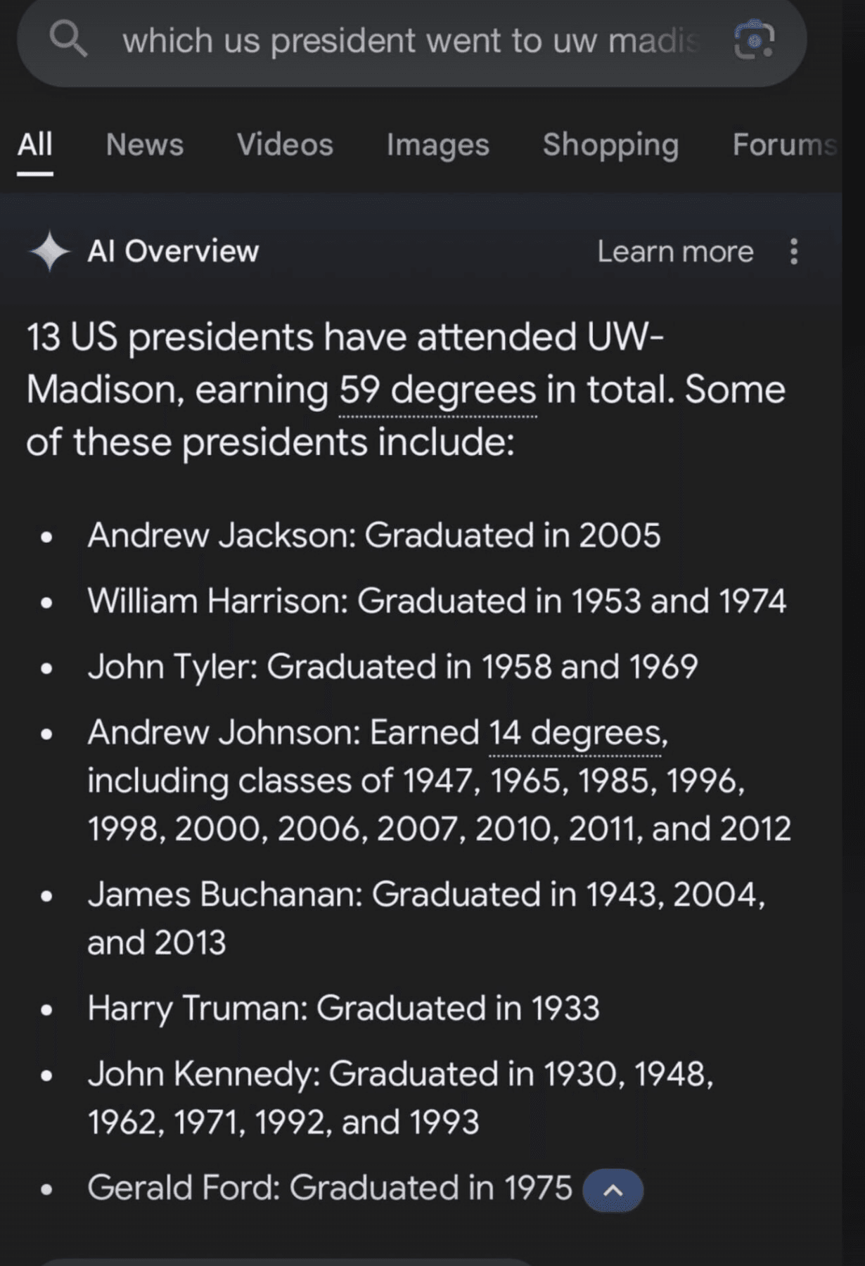
Task: Open the AI Overview three-dot options menu
Action: tap(793, 251)
